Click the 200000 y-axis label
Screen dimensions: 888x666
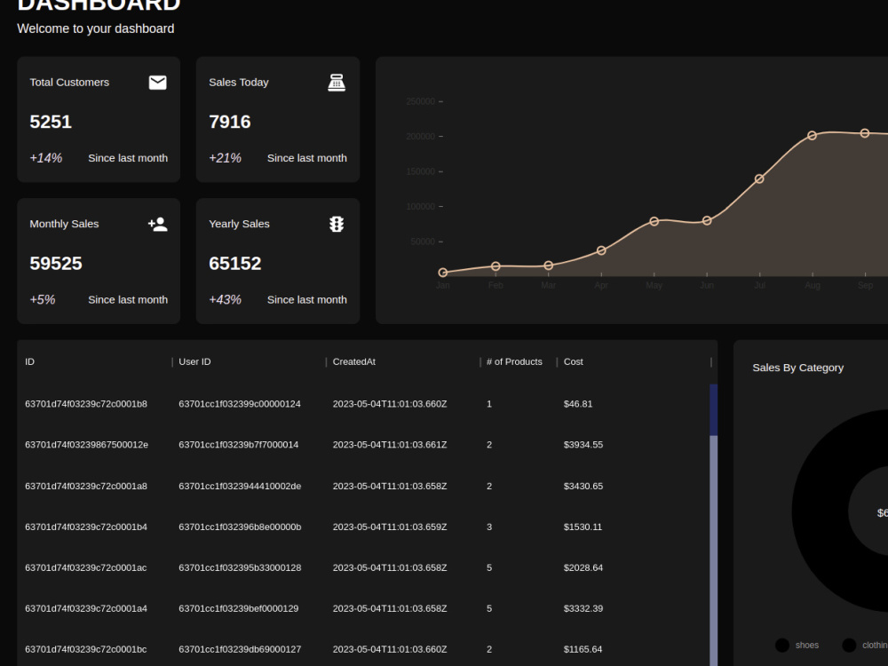420,137
